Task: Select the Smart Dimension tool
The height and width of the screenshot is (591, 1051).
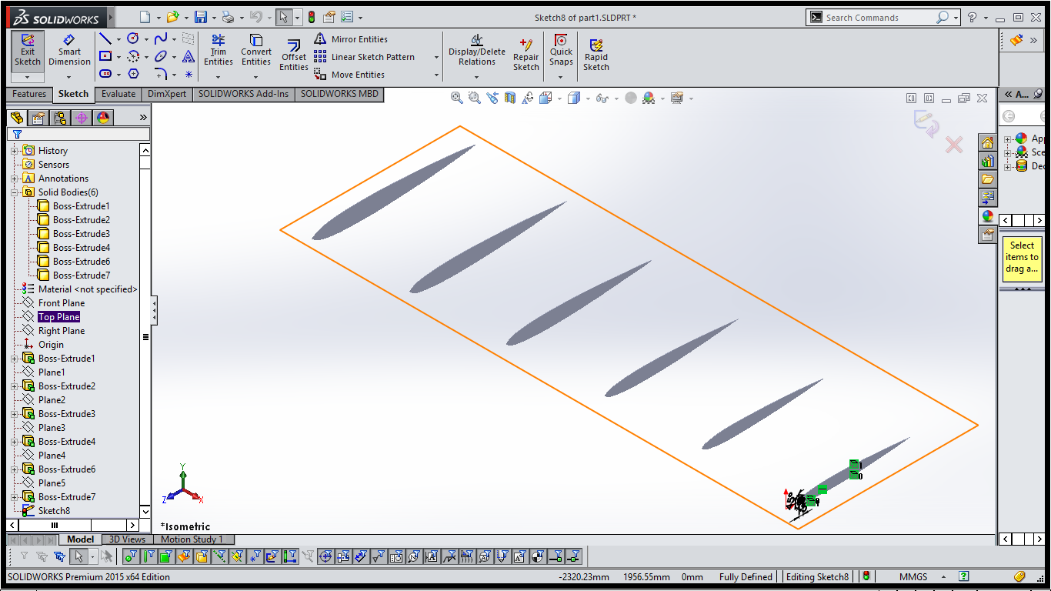Action: [x=69, y=51]
